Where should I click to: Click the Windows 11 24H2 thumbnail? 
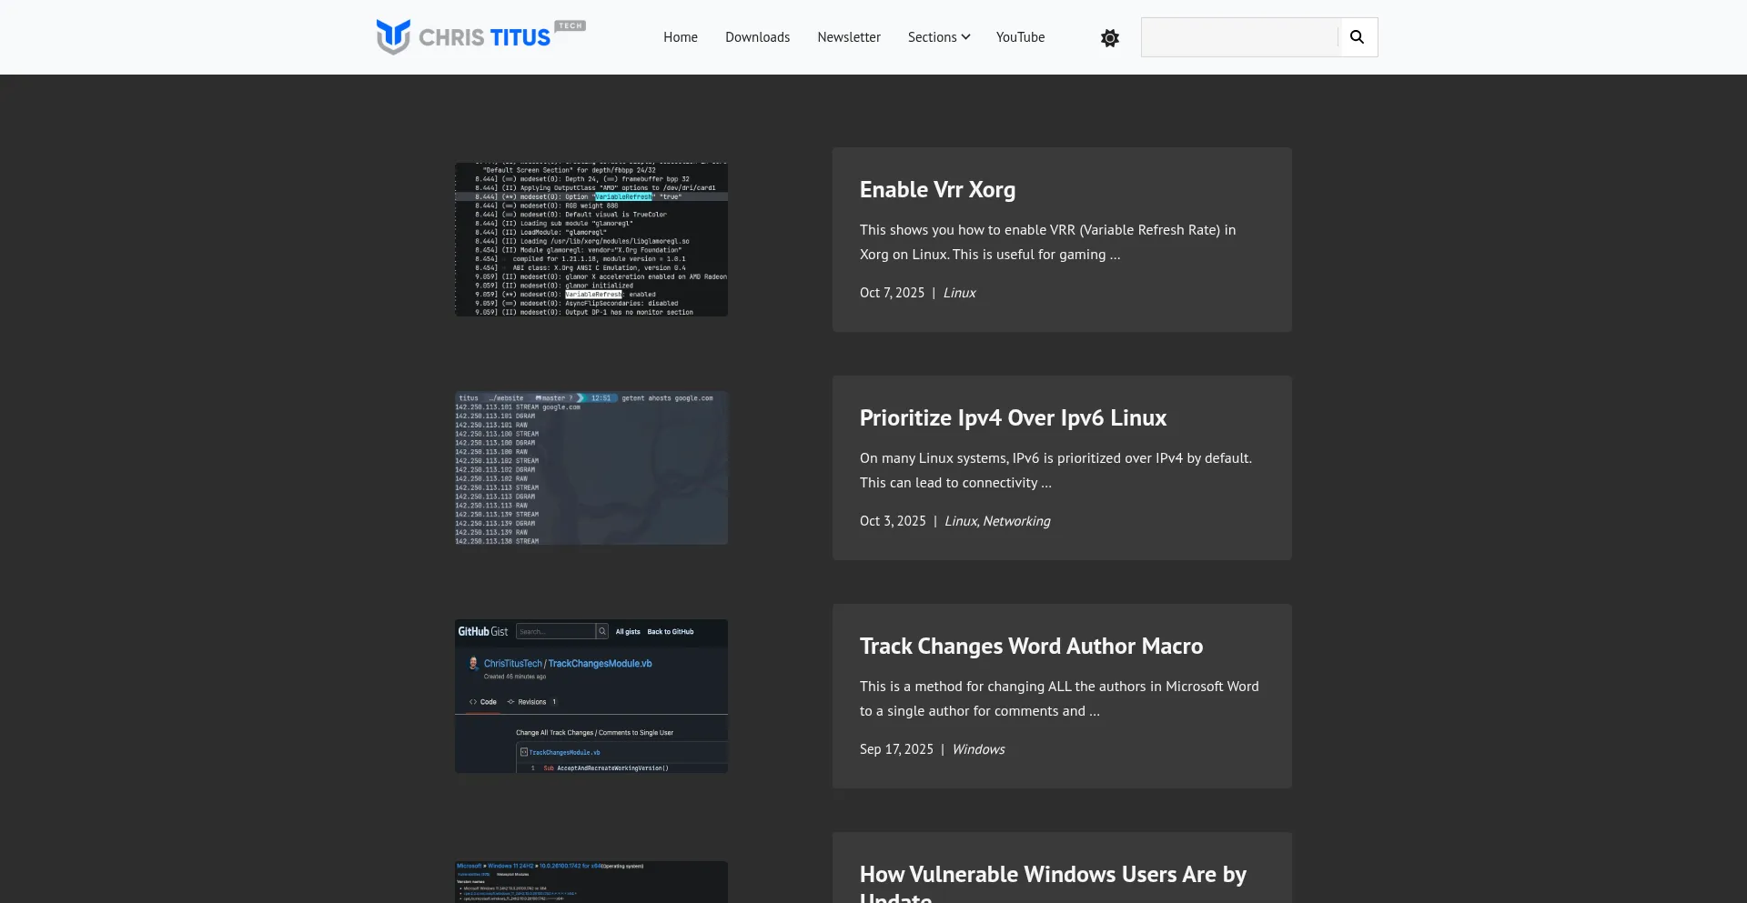[591, 882]
